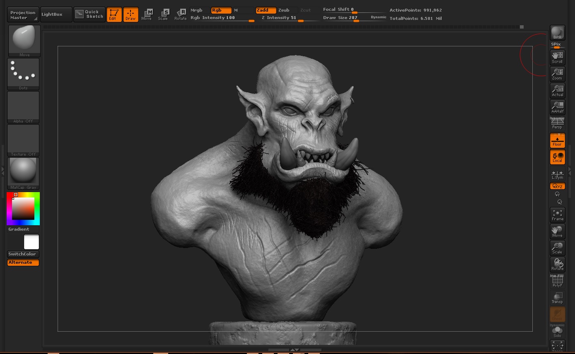Activate the Draw mode button
Viewport: 575px width, 354px height.
[x=130, y=14]
